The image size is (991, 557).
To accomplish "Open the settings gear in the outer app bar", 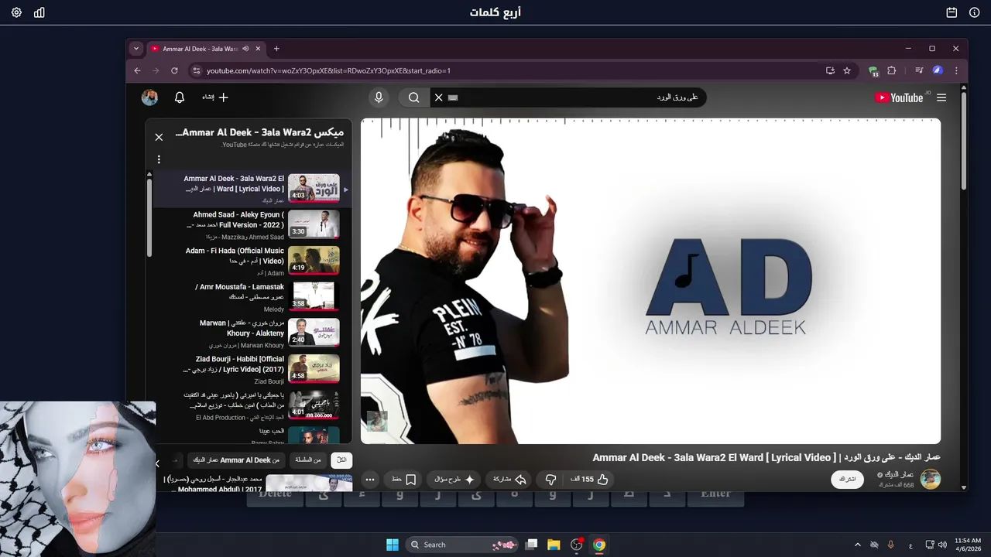I will click(x=16, y=12).
